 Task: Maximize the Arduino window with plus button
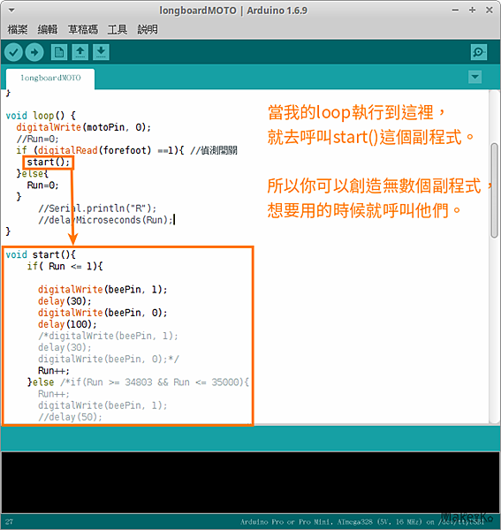[x=472, y=11]
